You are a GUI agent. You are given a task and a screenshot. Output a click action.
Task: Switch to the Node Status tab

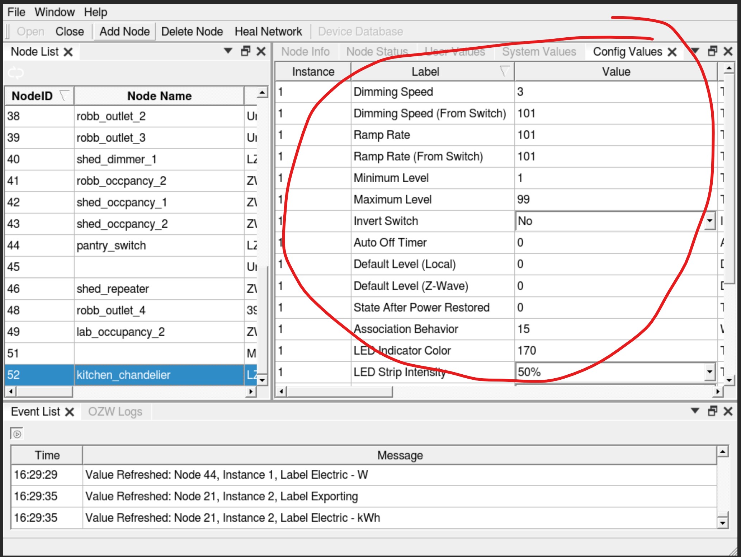377,52
